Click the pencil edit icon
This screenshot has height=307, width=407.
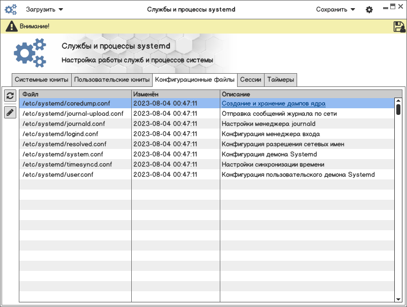[x=10, y=112]
